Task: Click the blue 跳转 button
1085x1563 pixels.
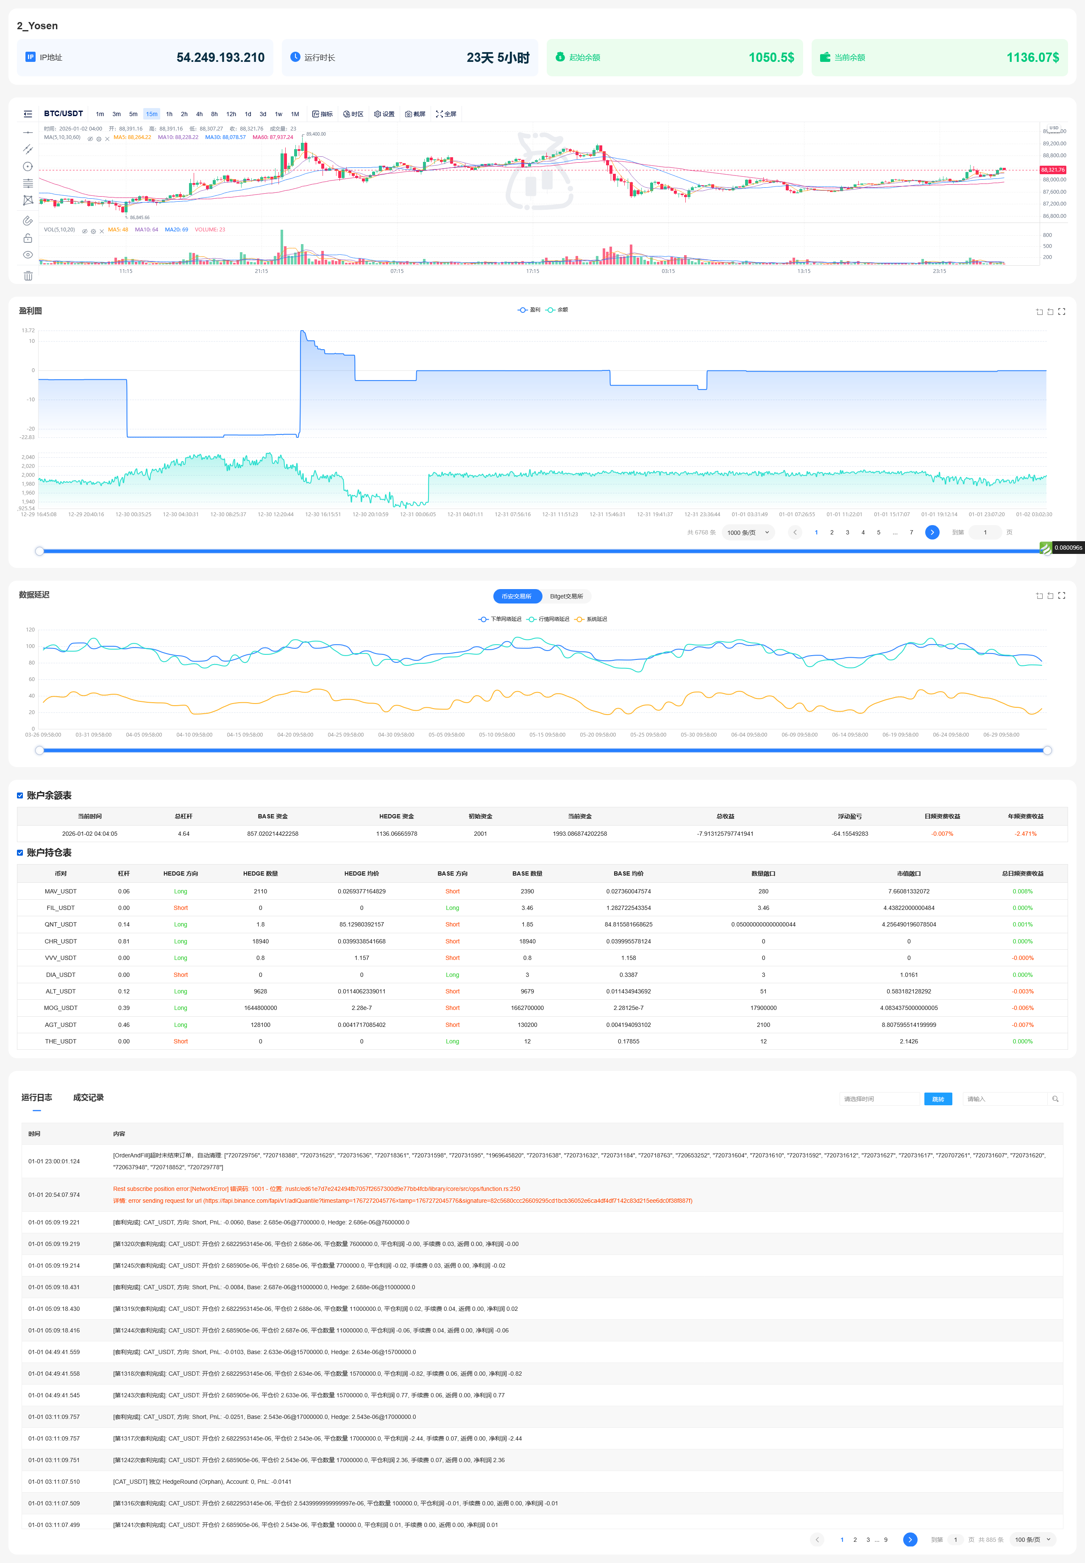Action: pos(938,1099)
